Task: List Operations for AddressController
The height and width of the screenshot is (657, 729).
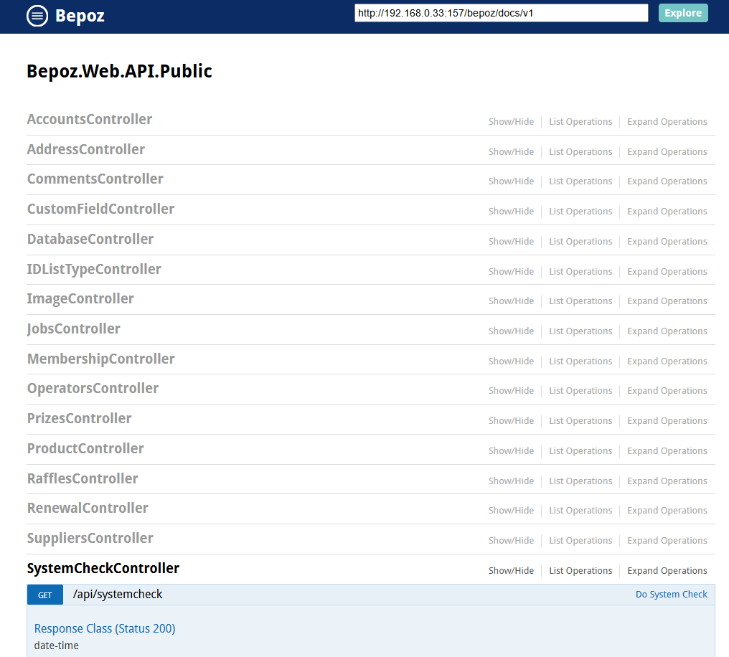Action: click(x=580, y=152)
